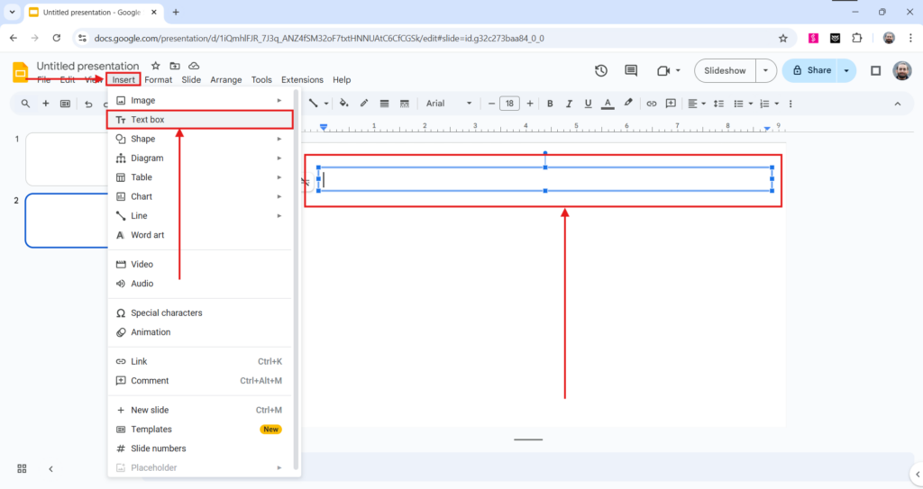This screenshot has height=489, width=923.
Task: Star the Untitled presentation document
Action: (x=156, y=66)
